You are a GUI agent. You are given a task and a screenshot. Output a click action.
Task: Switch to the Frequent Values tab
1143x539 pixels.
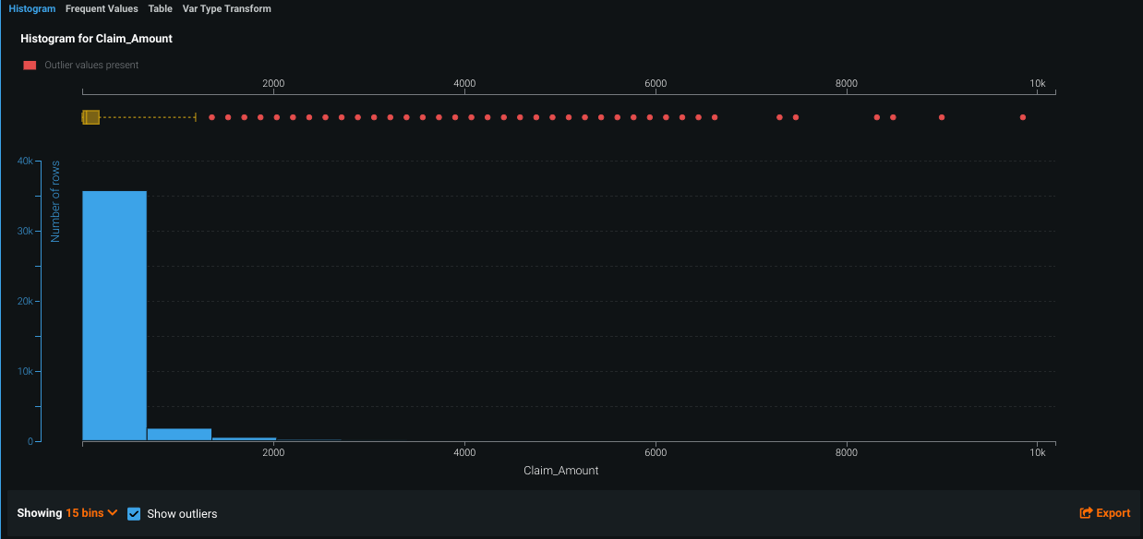[102, 8]
